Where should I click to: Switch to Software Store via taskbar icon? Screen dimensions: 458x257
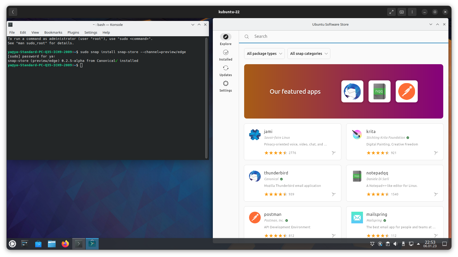[92, 244]
